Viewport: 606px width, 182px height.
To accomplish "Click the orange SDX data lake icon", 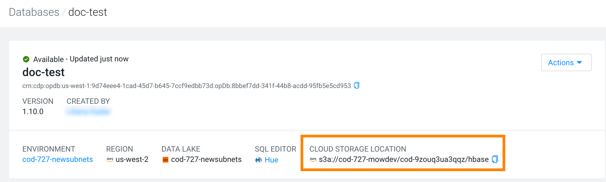I will 165,160.
